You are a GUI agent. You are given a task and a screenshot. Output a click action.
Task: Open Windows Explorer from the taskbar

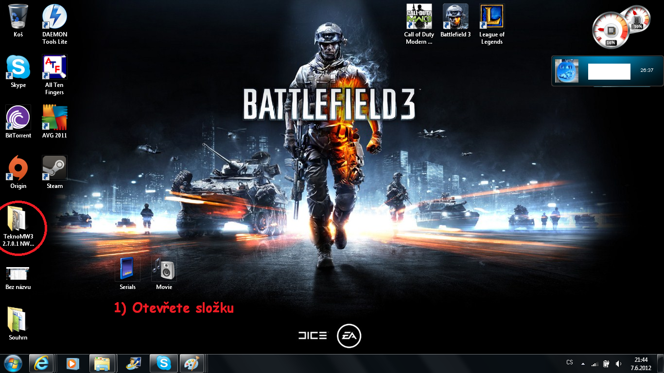[x=102, y=363]
